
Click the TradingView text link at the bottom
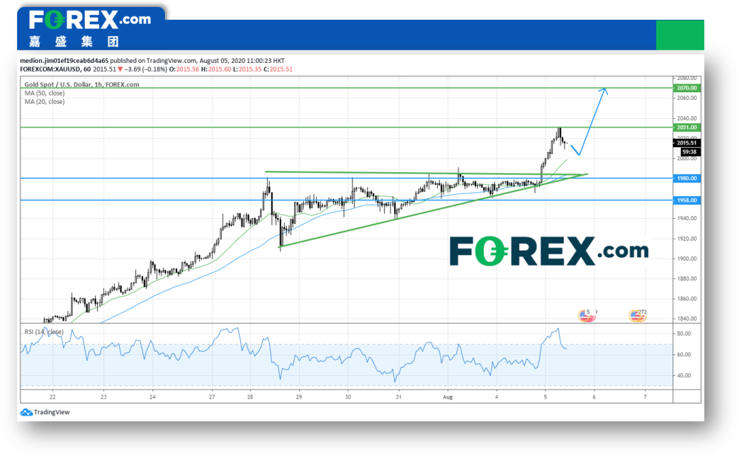52,412
